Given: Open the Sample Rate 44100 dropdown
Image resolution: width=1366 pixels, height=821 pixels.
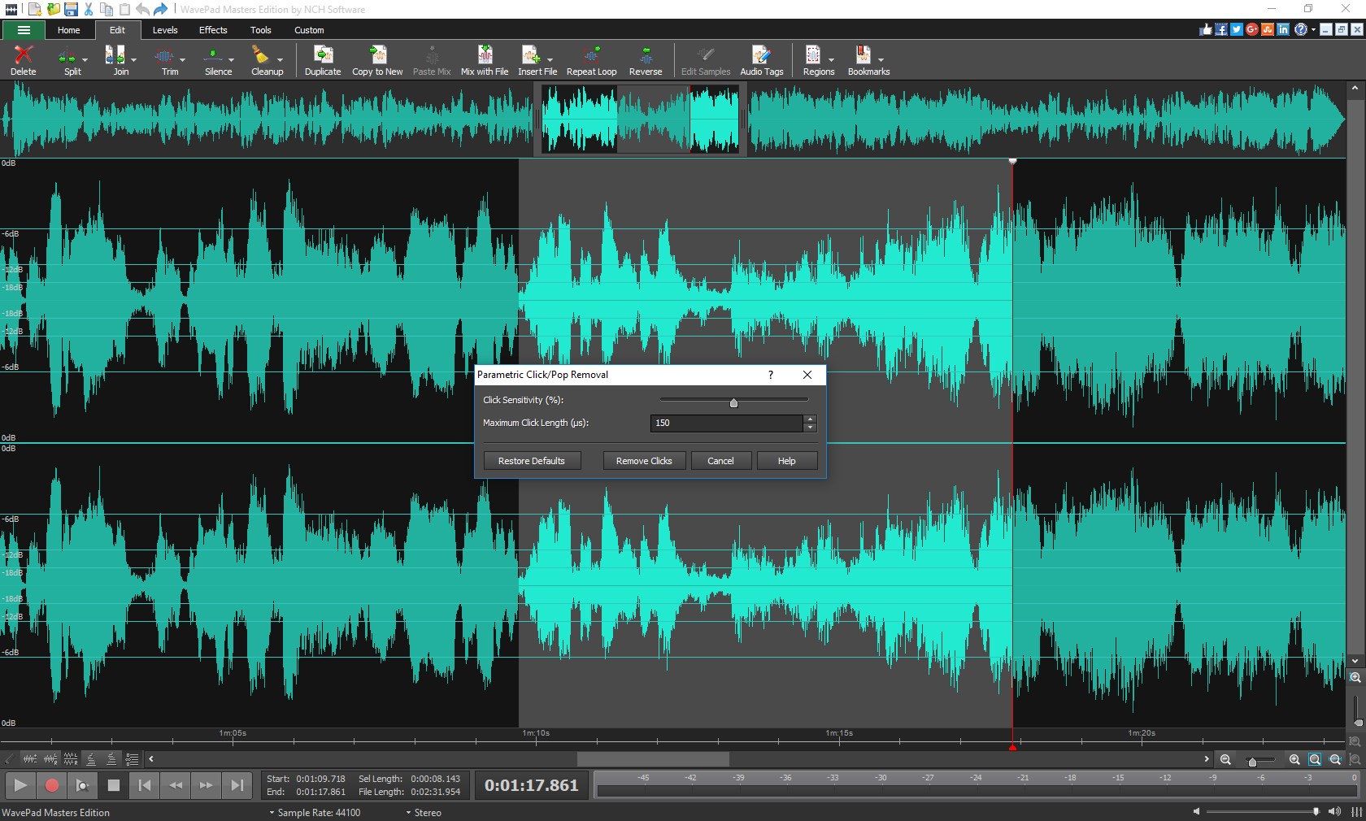Looking at the screenshot, I should pyautogui.click(x=315, y=813).
